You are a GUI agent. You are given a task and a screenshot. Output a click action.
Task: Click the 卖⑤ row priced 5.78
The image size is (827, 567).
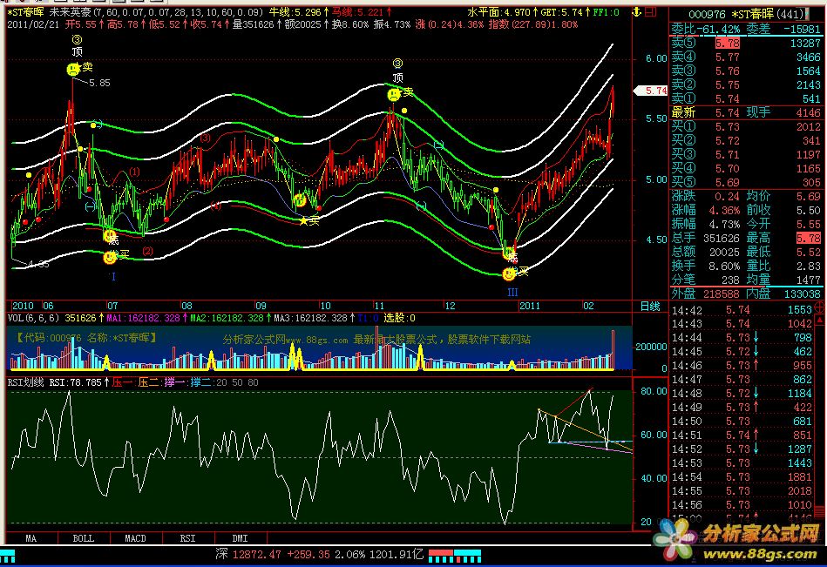click(746, 44)
